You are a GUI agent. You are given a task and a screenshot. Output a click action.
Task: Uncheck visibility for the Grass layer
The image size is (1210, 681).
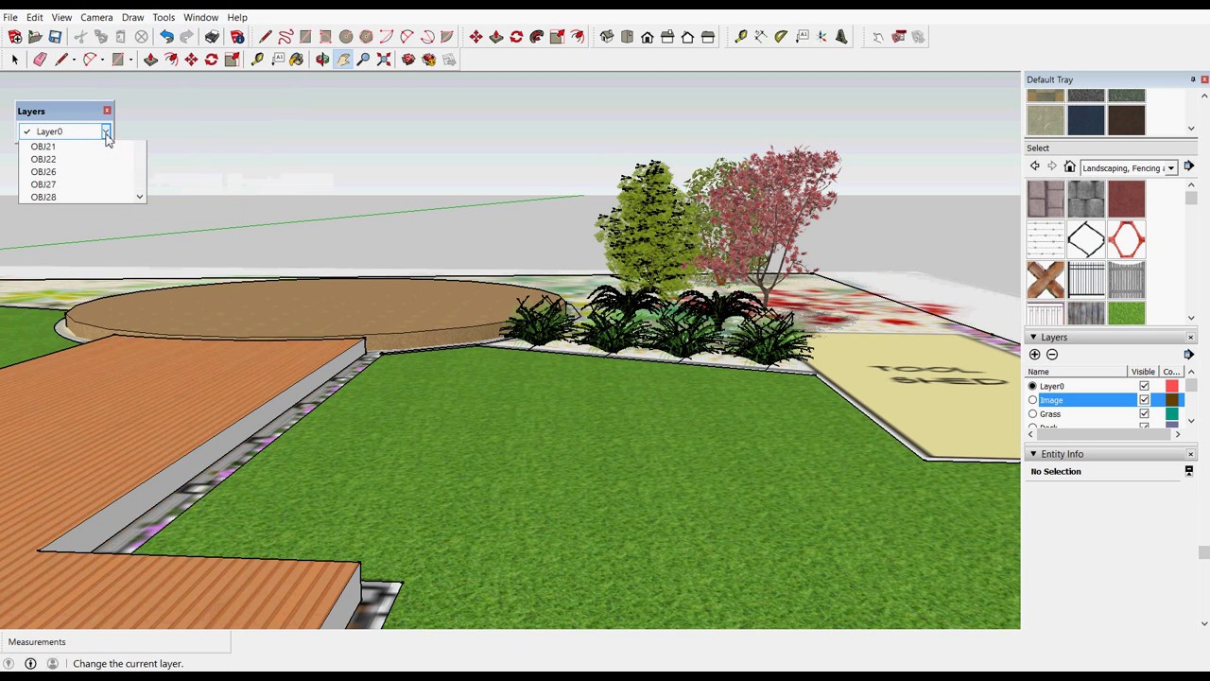coord(1144,414)
